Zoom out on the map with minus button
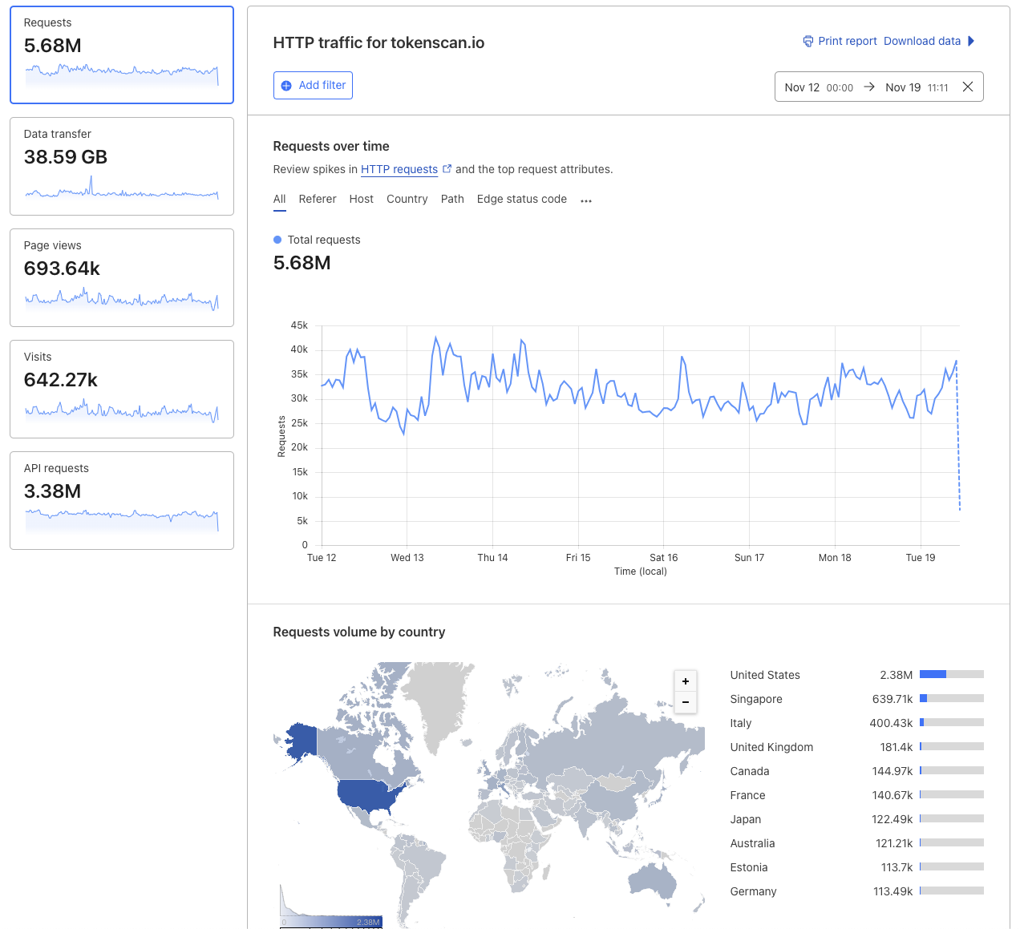The height and width of the screenshot is (929, 1020). [x=686, y=702]
